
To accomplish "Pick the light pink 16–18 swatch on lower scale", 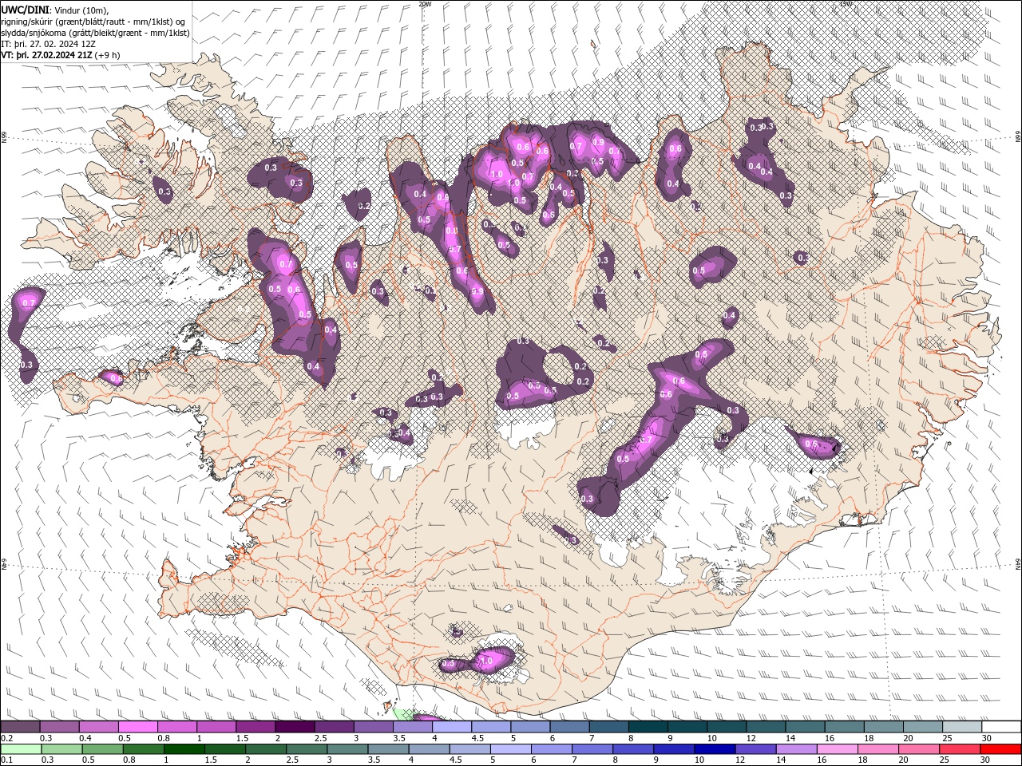I will coord(838,749).
